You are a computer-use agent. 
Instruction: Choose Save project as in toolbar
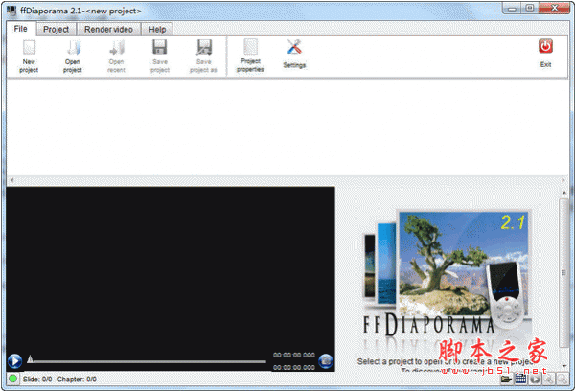[203, 57]
